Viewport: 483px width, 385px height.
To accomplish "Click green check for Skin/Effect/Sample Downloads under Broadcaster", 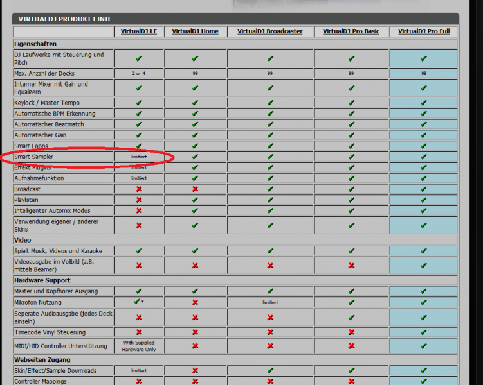I will tap(270, 370).
